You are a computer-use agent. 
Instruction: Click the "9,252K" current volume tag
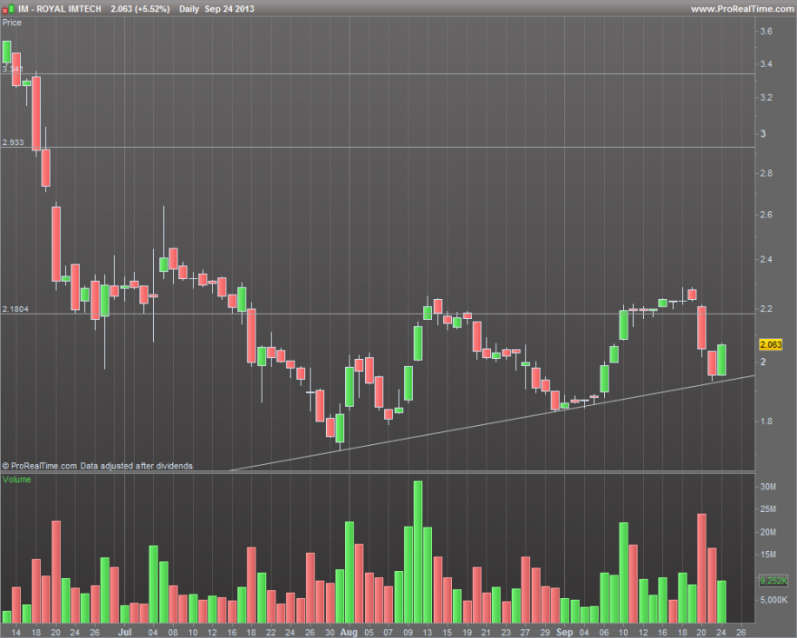(x=773, y=581)
